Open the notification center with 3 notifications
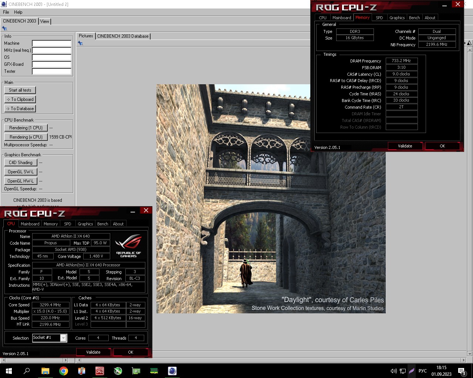Viewport: 473px width, 378px height. coord(462,371)
